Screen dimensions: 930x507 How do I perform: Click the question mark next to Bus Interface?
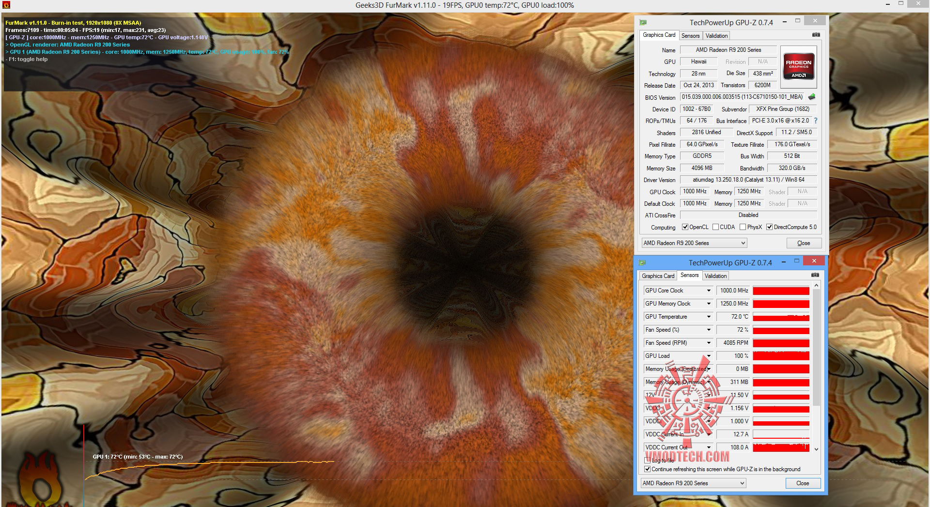816,121
